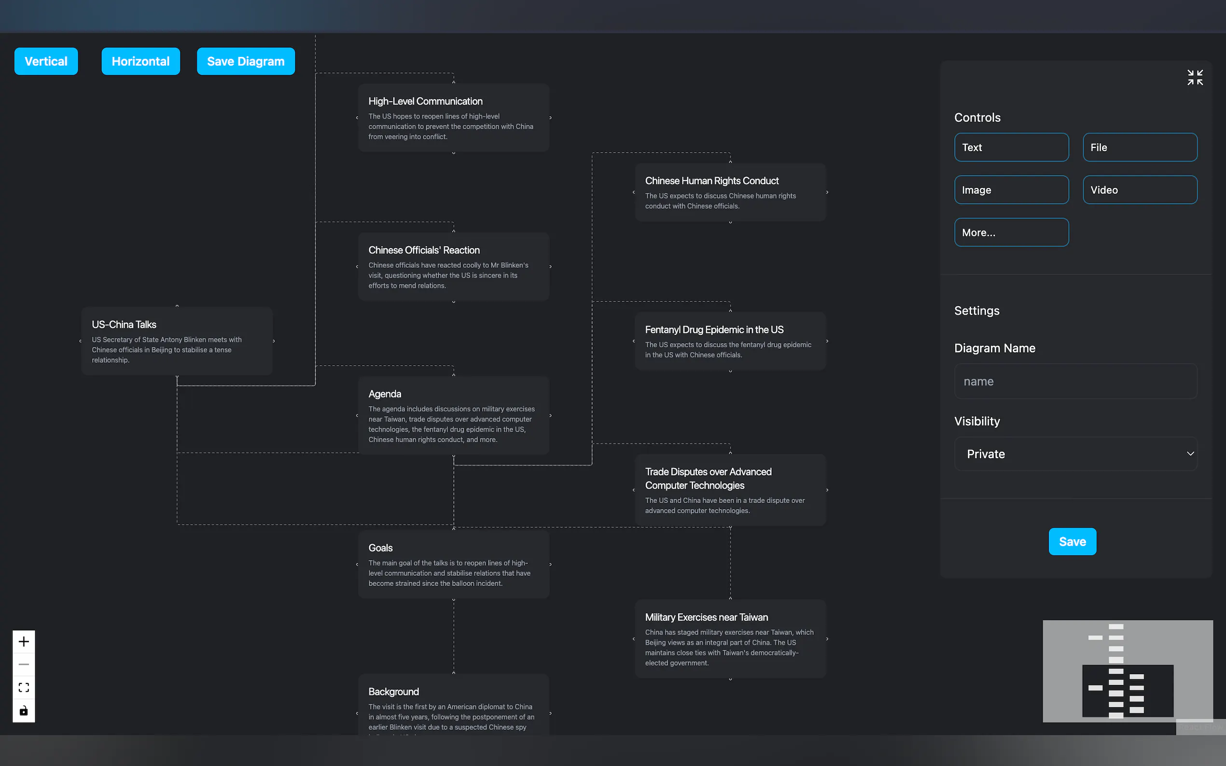Toggle the canvas interactivity lock icon
Screen dimensions: 1226x766
pos(24,710)
